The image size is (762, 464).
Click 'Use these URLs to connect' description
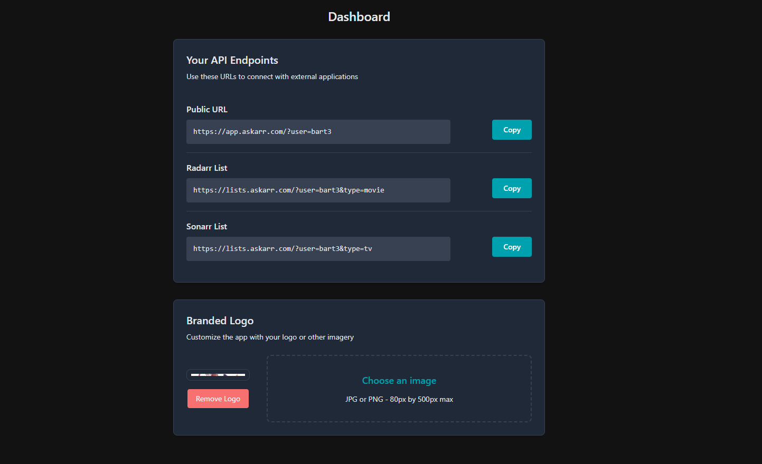click(x=272, y=76)
